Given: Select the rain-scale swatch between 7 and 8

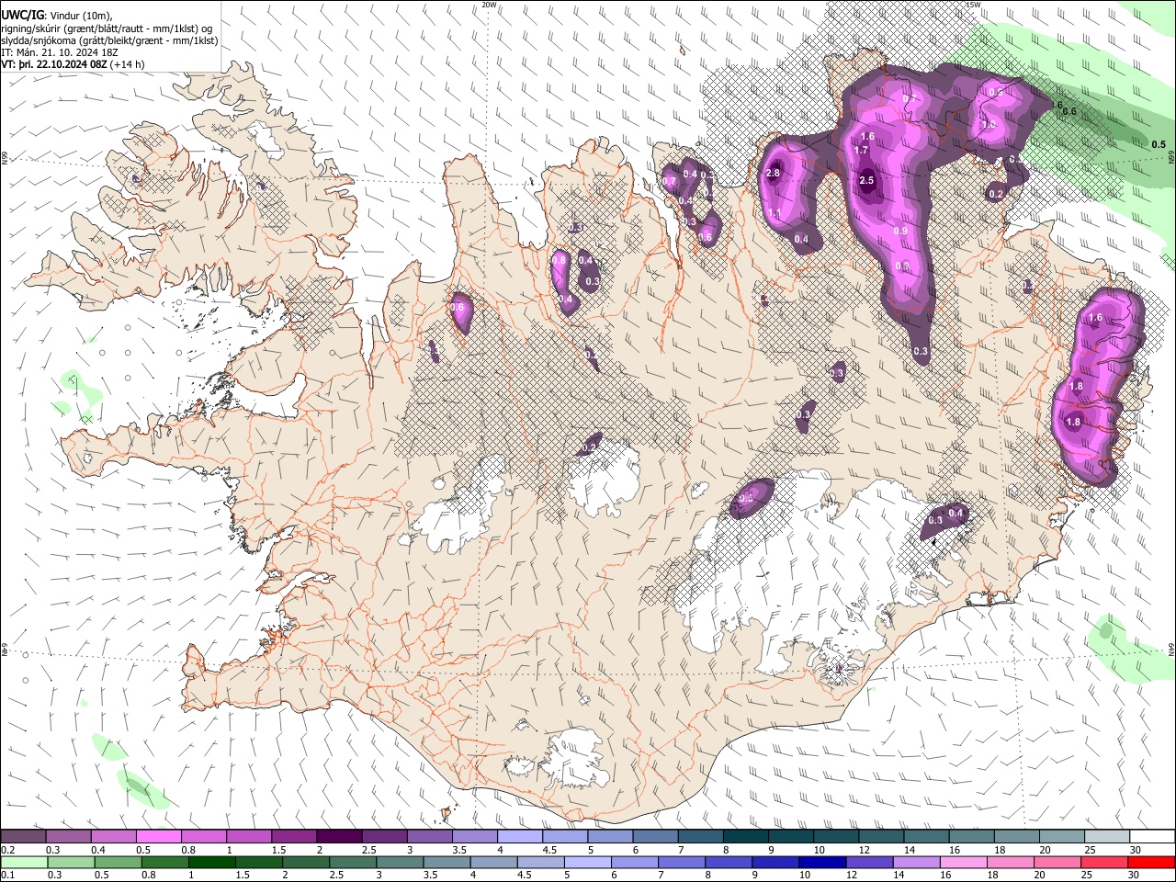Looking at the screenshot, I should 683,862.
